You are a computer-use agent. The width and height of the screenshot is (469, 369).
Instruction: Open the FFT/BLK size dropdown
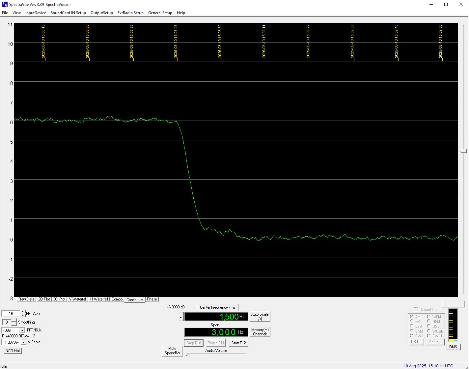click(22, 330)
